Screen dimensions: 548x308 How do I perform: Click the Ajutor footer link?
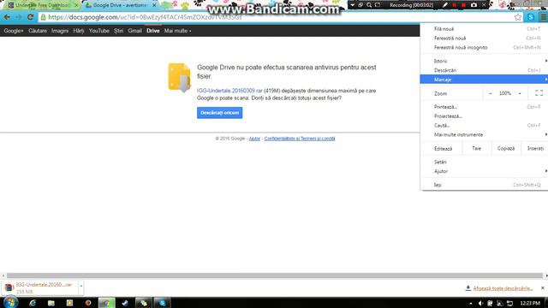pos(254,139)
